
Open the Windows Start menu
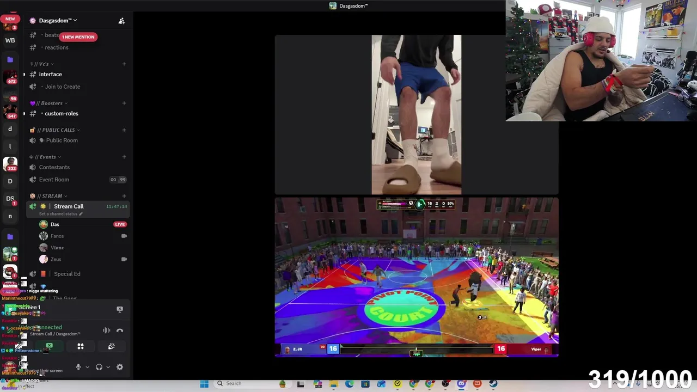tap(204, 384)
